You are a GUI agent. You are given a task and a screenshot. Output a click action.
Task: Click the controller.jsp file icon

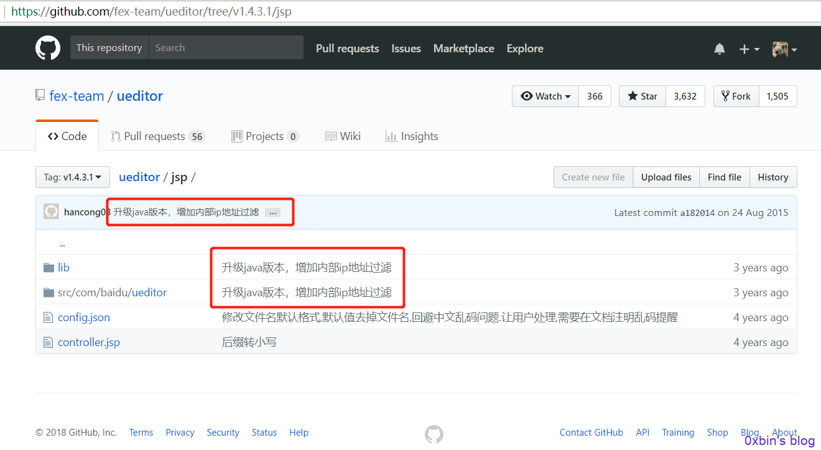(x=49, y=342)
